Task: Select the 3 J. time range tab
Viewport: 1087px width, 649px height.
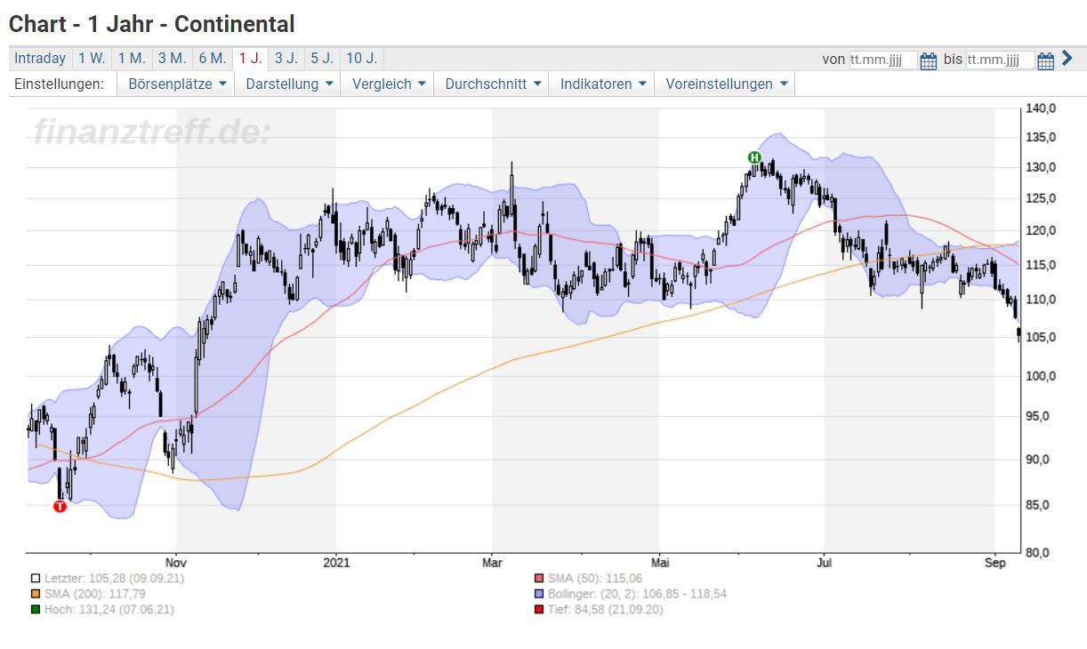Action: pos(286,59)
